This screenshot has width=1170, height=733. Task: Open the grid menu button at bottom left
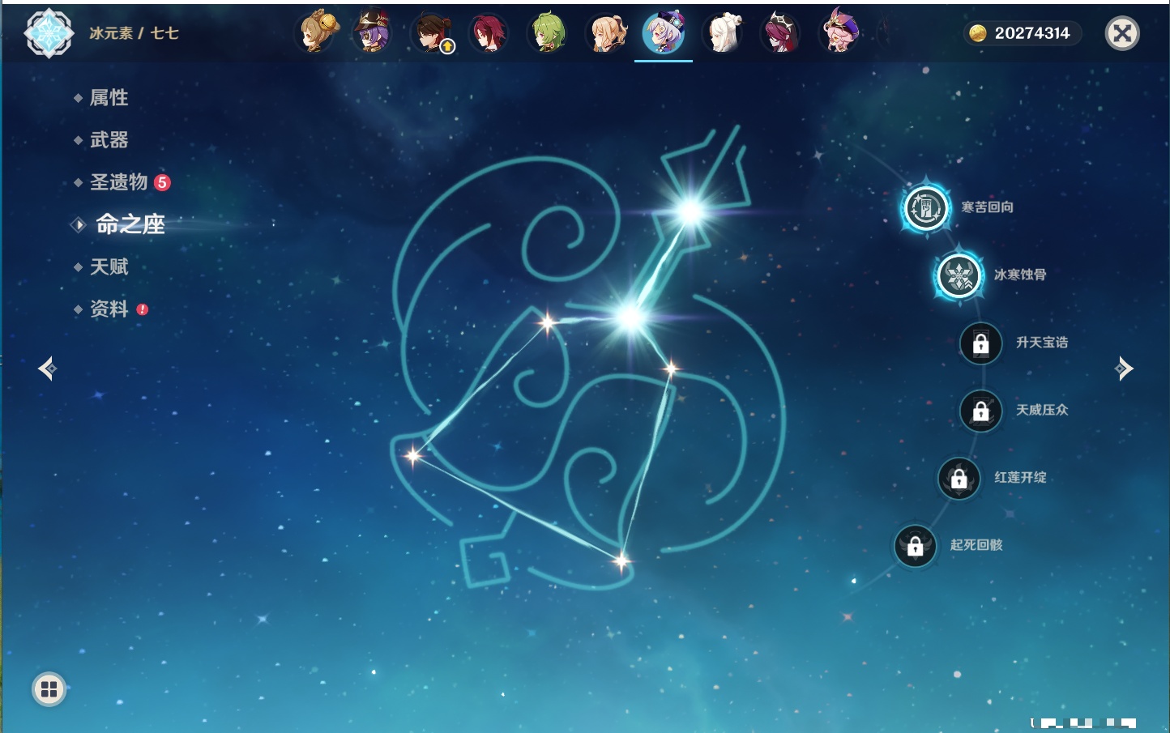coord(49,689)
